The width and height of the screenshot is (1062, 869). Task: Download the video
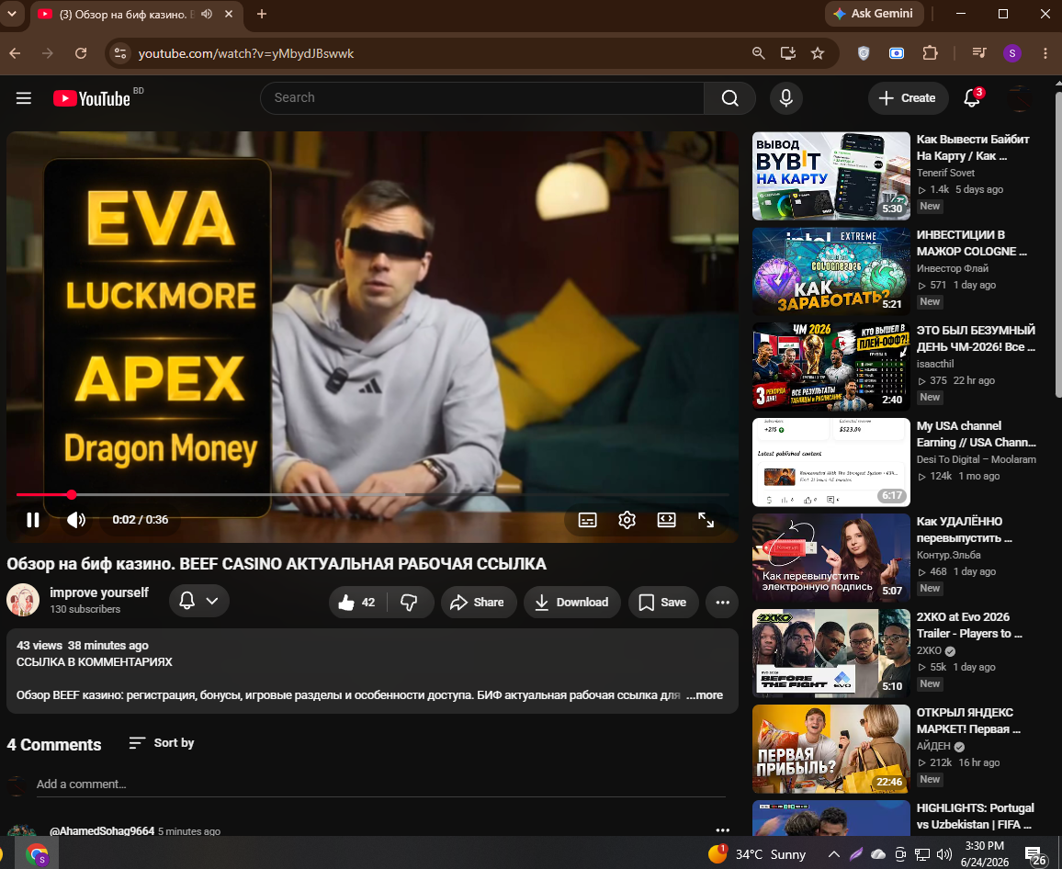[x=571, y=602]
